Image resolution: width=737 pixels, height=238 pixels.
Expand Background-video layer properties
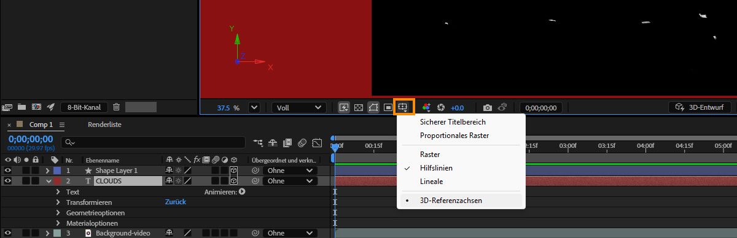[x=49, y=233]
